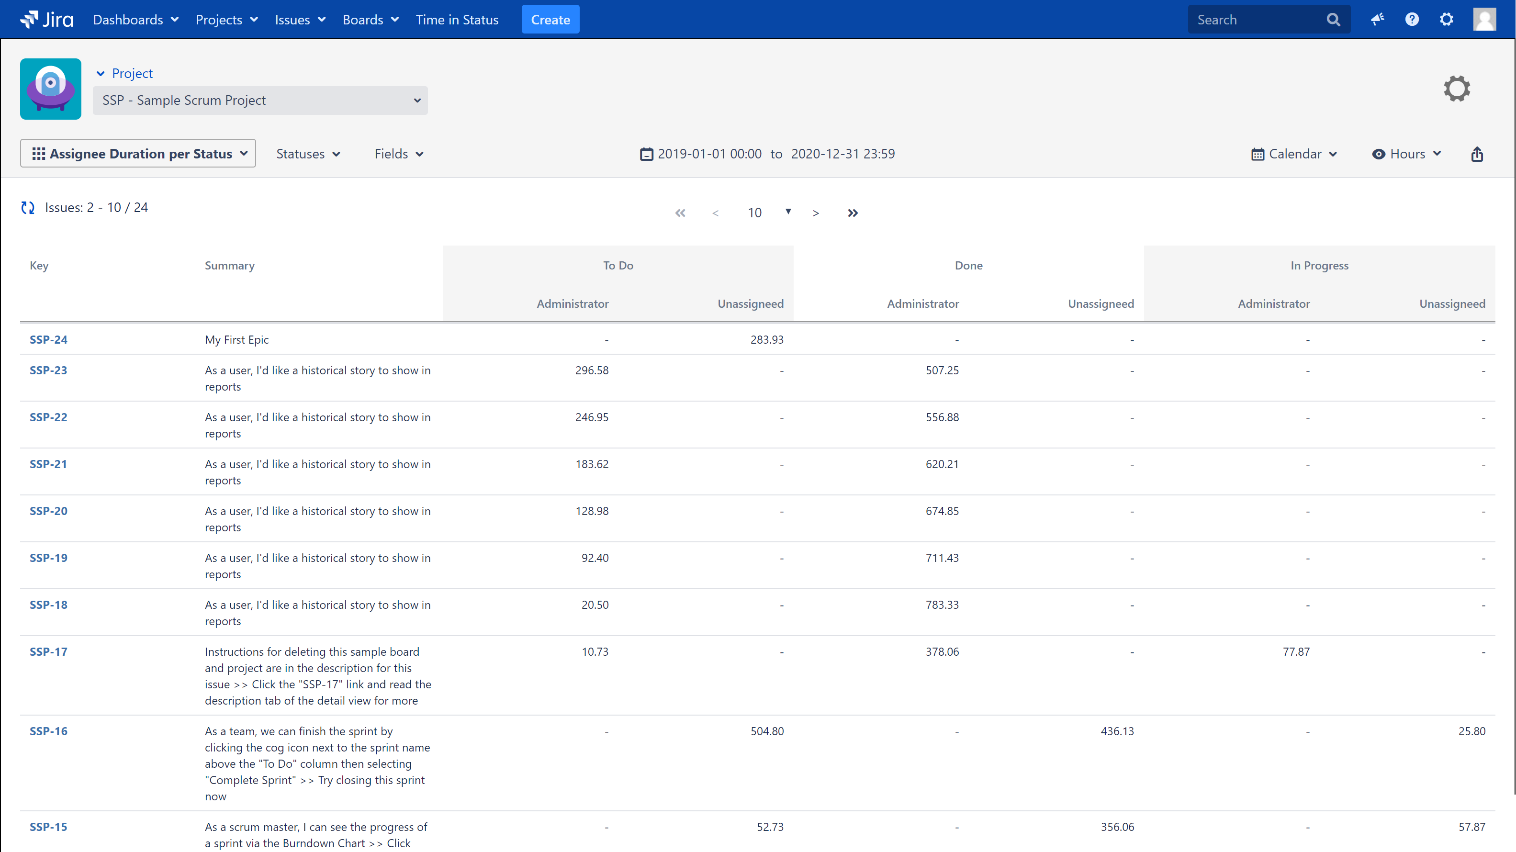Click the refresh issues icon
1516x852 pixels.
pos(28,208)
